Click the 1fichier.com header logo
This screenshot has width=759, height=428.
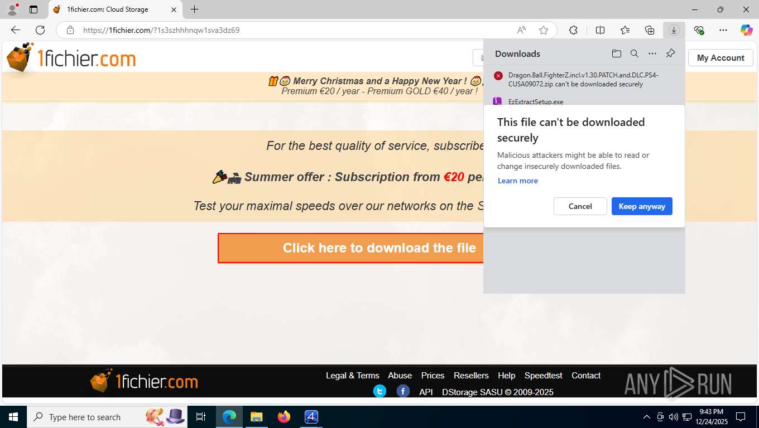(x=71, y=57)
